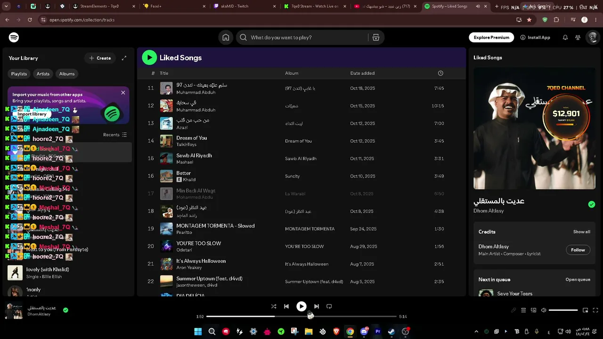Expand Your Library with the arrows icon
The image size is (603, 339).
point(124,58)
